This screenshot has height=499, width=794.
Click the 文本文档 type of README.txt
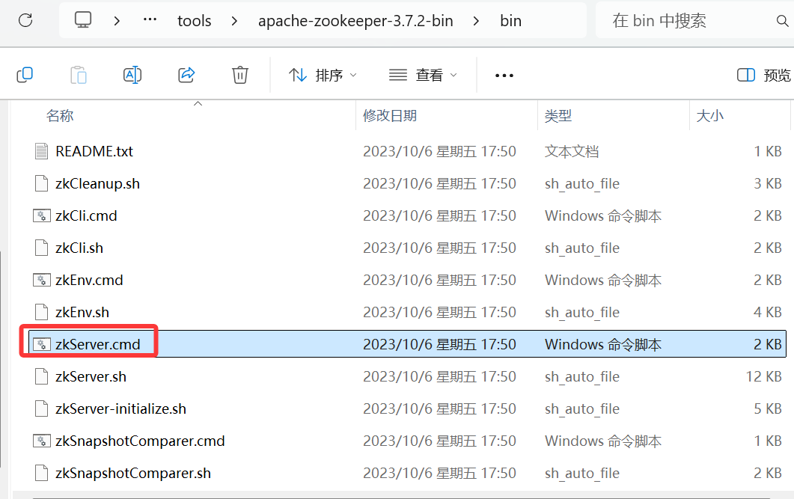pyautogui.click(x=572, y=151)
